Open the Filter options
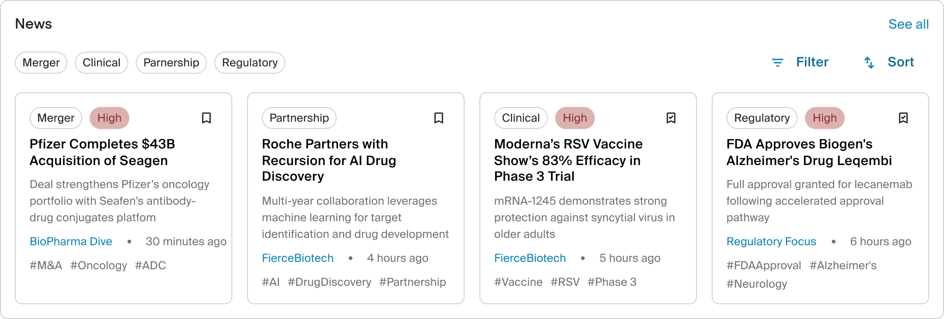Screen dimensions: 944x319 click(x=812, y=62)
